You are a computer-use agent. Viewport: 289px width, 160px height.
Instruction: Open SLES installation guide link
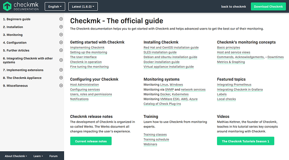160,52
